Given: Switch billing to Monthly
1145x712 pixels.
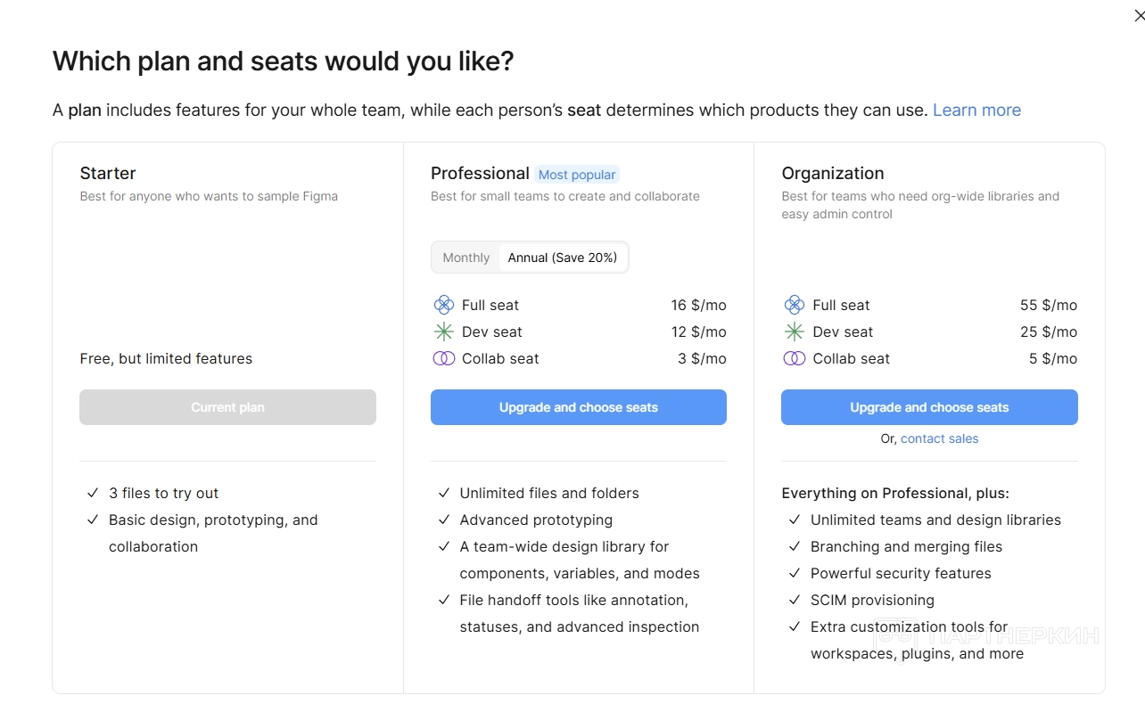Looking at the screenshot, I should tap(465, 258).
